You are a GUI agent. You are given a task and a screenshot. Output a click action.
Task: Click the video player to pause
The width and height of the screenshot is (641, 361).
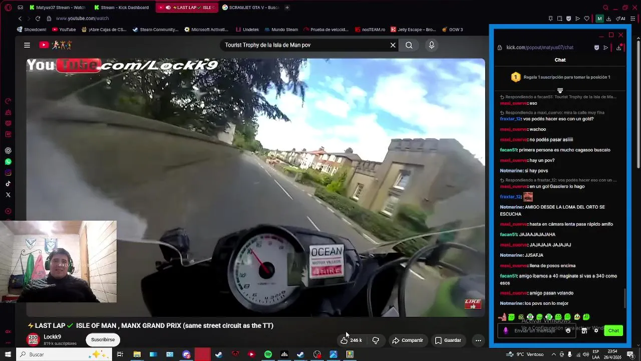(255, 188)
